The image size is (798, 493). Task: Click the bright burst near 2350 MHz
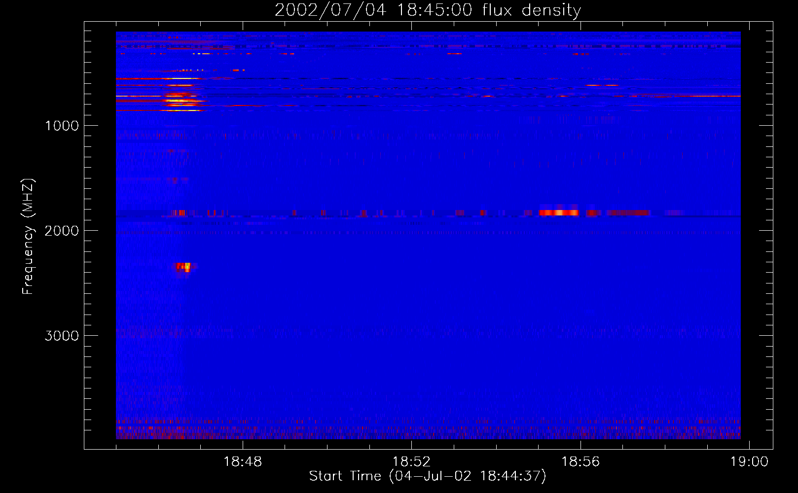click(185, 268)
